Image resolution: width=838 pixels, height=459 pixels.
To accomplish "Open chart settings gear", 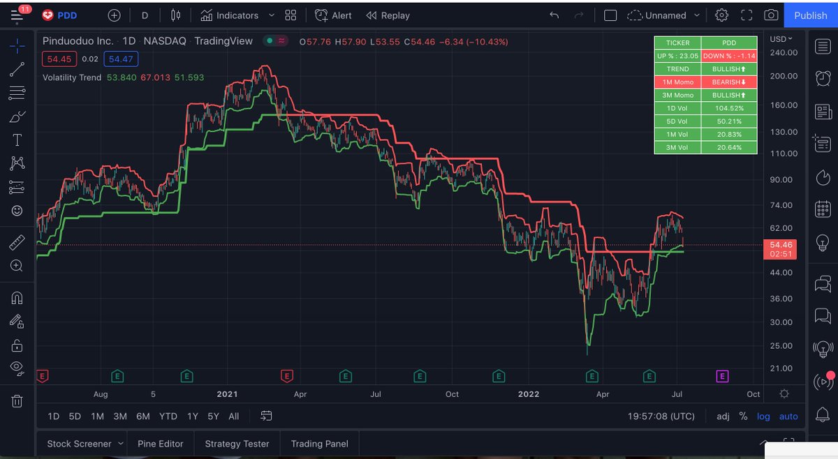I will pyautogui.click(x=722, y=15).
